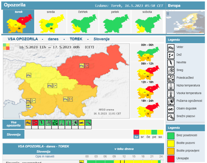
Task: Show the 18h - 24h warning map
Action: 147,108
